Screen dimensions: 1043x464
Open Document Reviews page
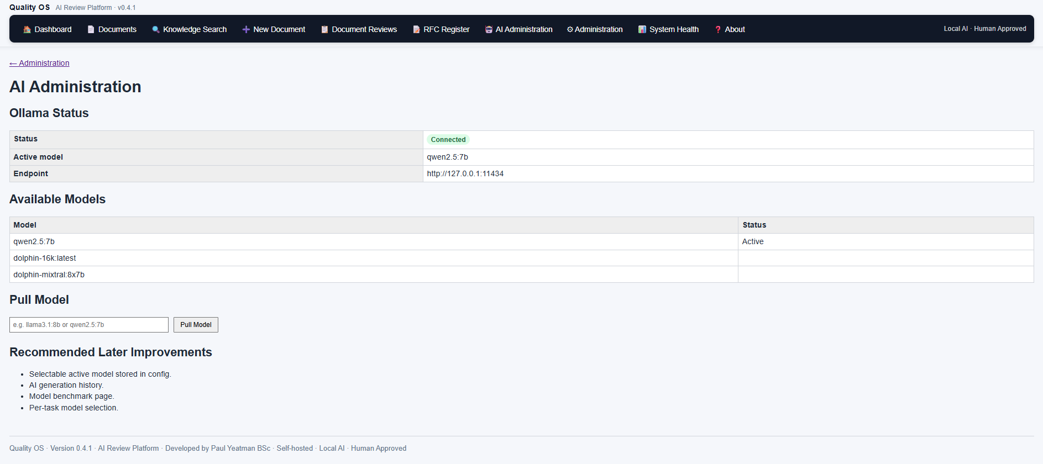coord(359,29)
